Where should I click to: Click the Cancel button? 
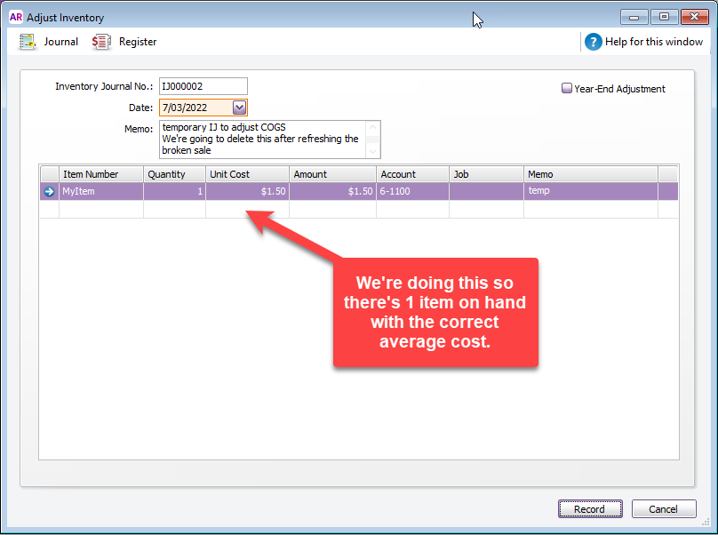coord(664,509)
